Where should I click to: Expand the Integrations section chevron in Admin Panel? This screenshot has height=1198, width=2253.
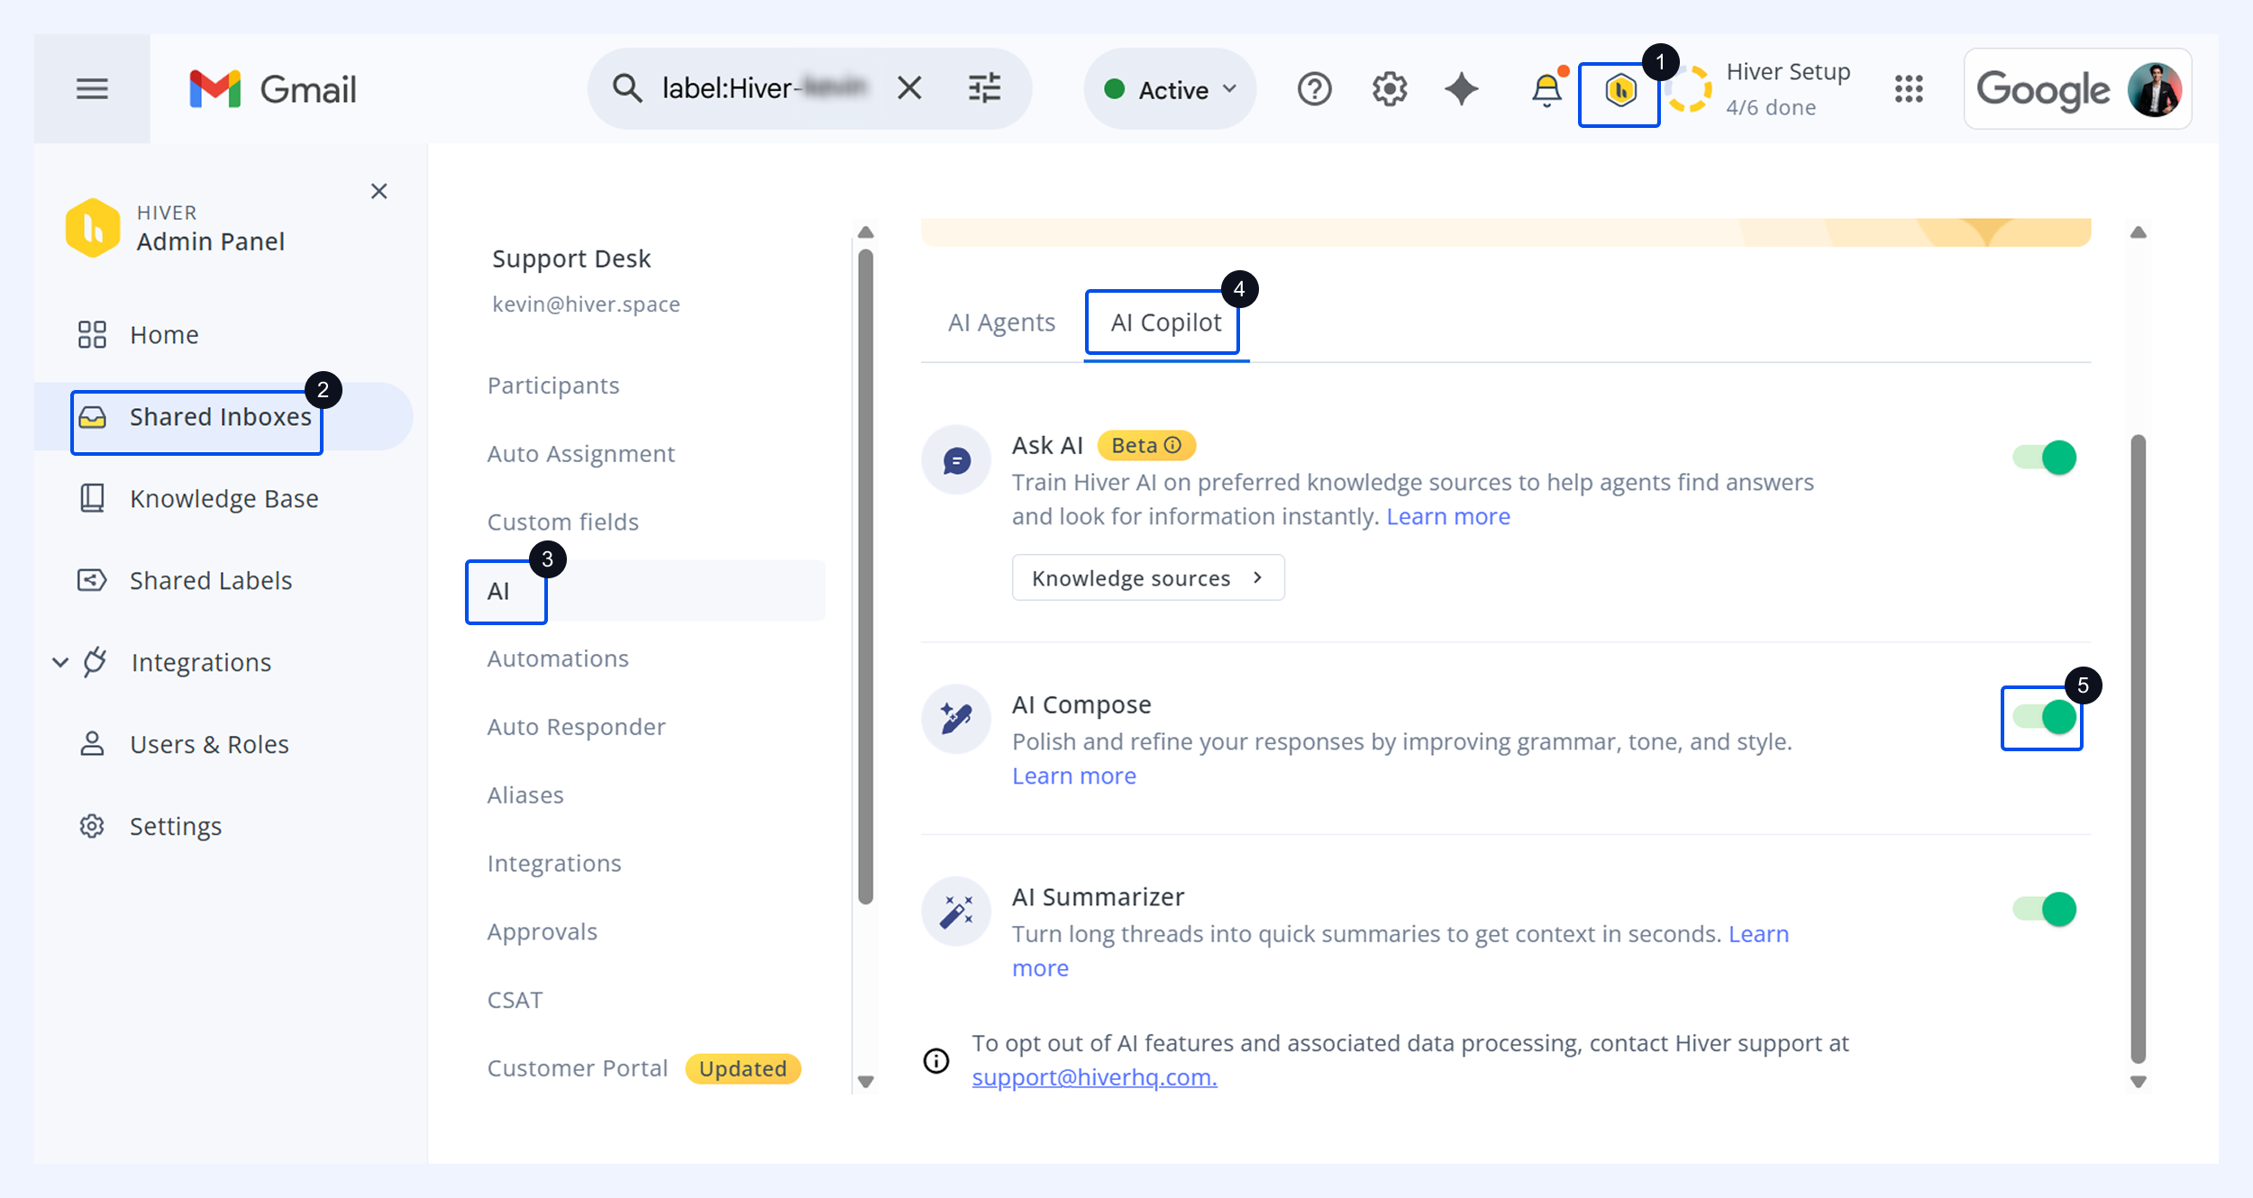pyautogui.click(x=60, y=663)
